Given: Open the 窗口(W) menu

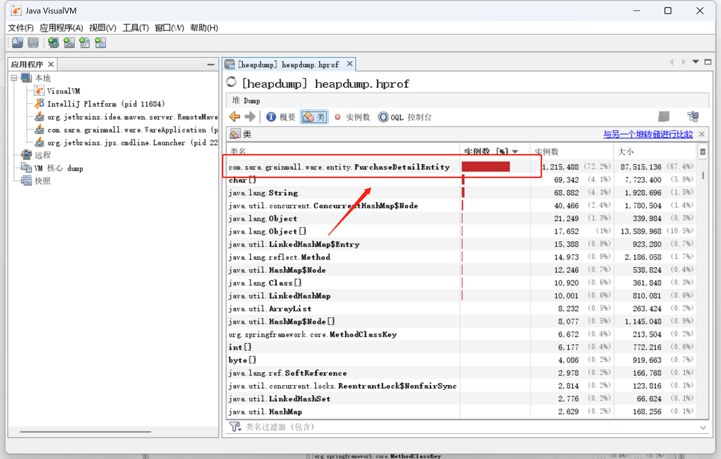Looking at the screenshot, I should pyautogui.click(x=169, y=28).
